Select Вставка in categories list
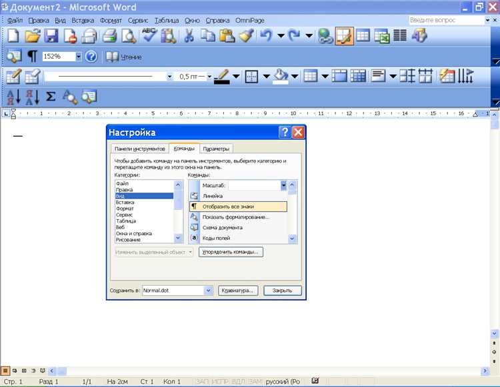The image size is (500, 387). coord(144,202)
